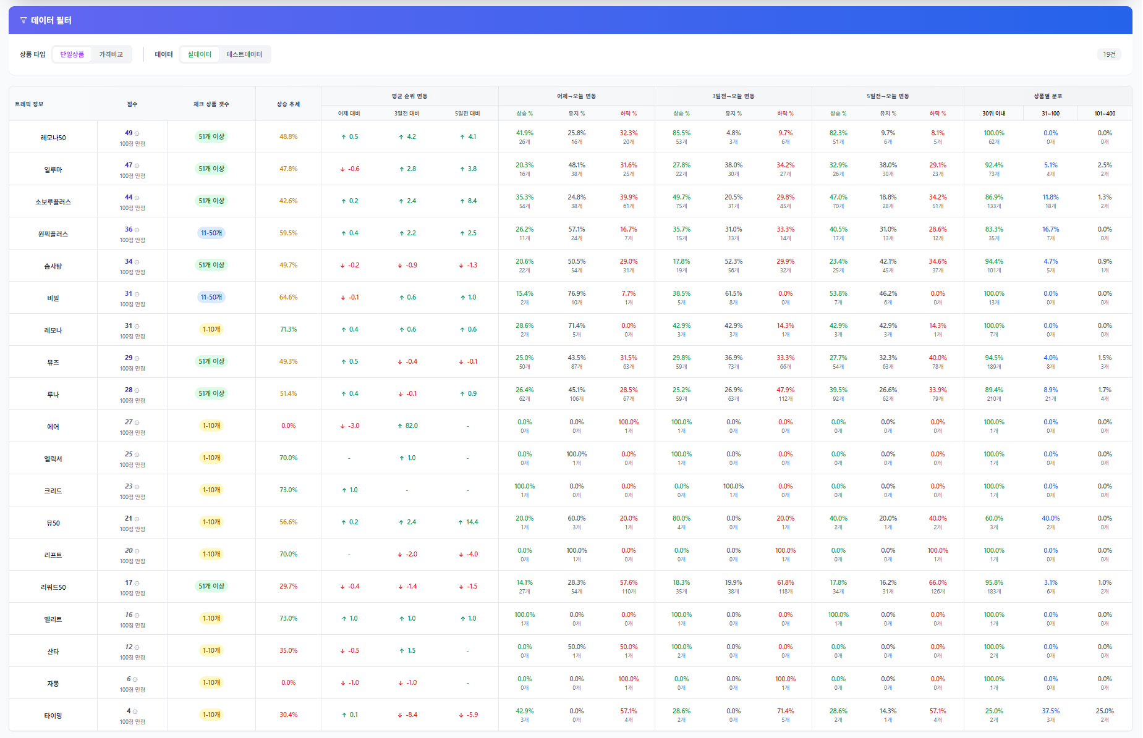Click info icon next to 타이밍 score 4
This screenshot has height=738, width=1143.
(x=135, y=711)
